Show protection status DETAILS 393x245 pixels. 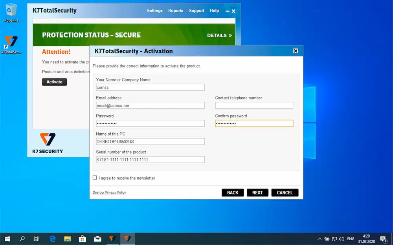click(219, 35)
